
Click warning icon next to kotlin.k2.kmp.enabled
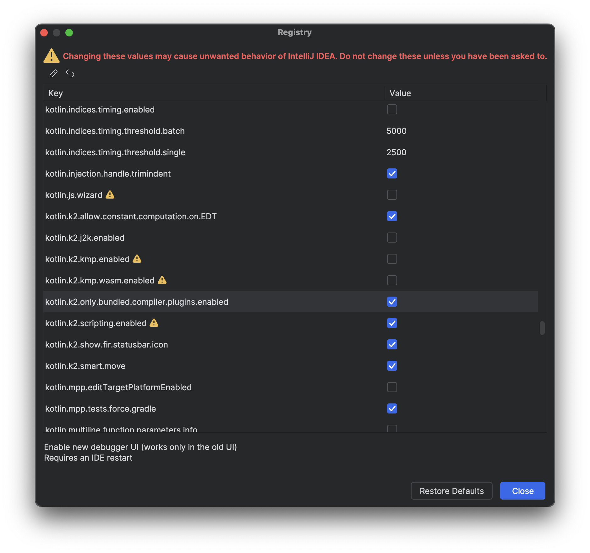[x=137, y=259]
